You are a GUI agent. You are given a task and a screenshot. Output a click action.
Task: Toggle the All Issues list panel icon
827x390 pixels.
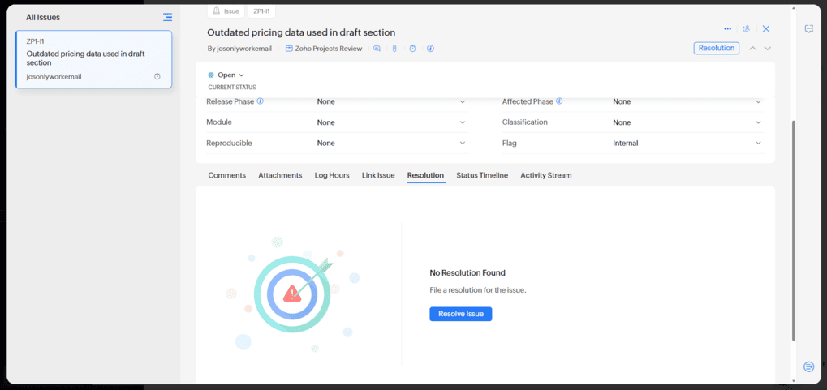tap(167, 17)
